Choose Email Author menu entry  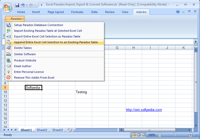(x=55, y=66)
